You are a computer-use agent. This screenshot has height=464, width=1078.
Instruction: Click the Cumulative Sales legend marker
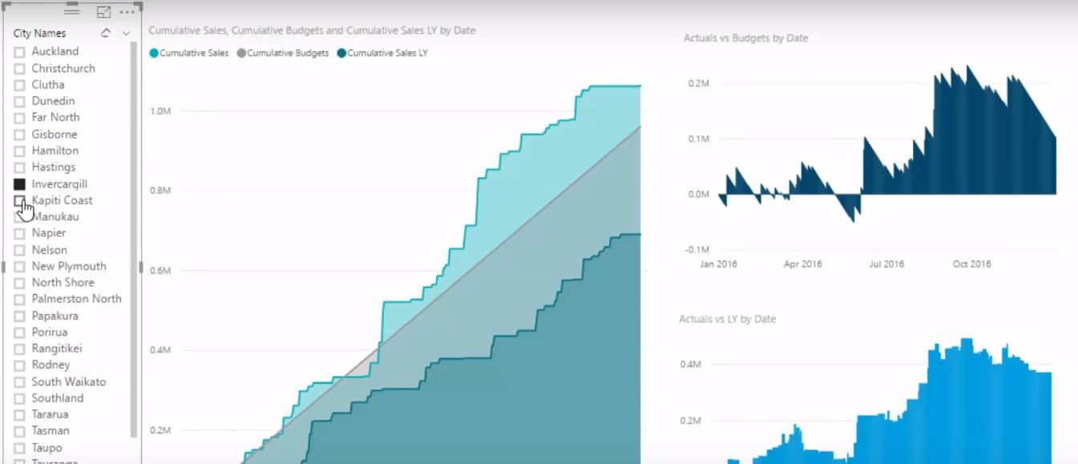tap(154, 54)
